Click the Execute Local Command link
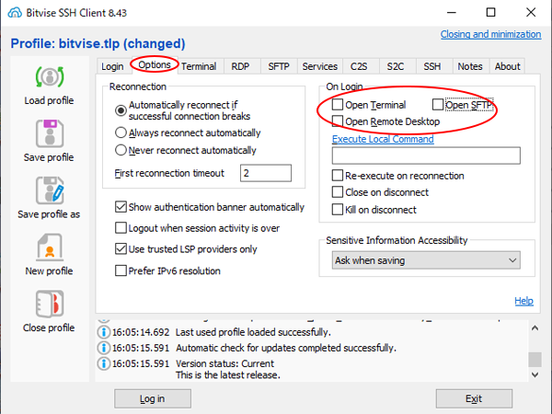The height and width of the screenshot is (414, 552). coord(383,139)
